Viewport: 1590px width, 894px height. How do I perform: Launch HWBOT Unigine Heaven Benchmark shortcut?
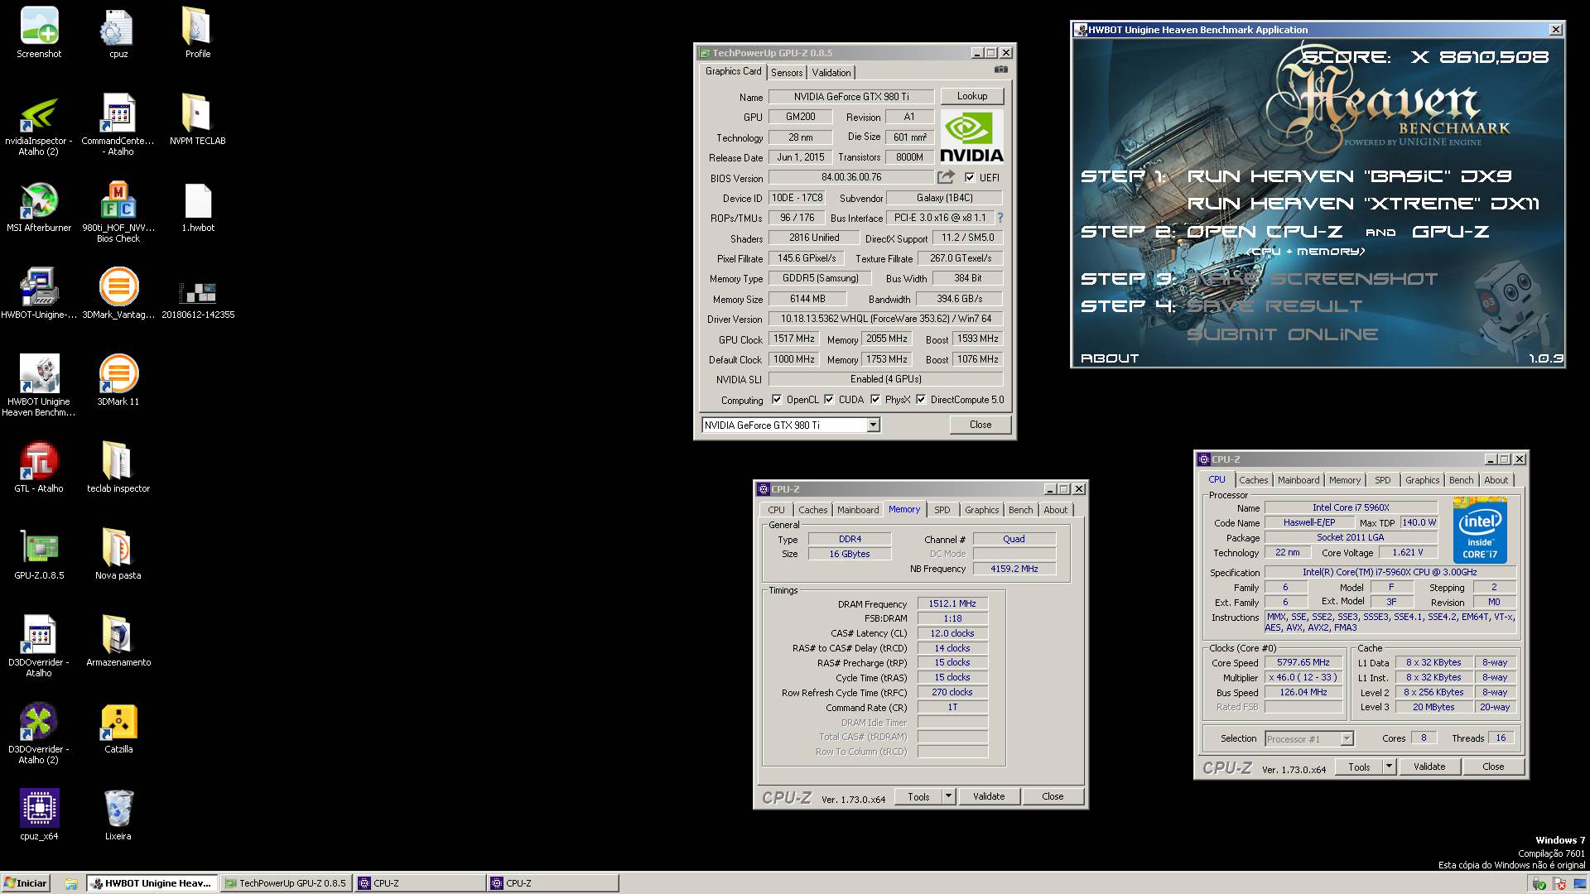(39, 386)
